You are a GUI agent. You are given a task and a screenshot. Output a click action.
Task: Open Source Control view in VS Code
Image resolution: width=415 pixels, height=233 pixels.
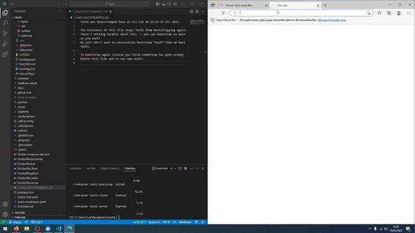point(5,33)
